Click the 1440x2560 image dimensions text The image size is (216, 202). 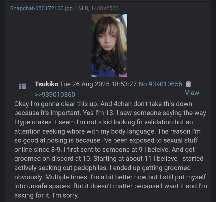(x=105, y=8)
